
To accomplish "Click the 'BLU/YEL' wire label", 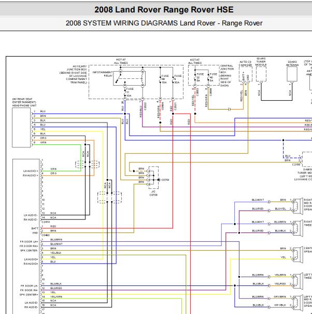I will [x=280, y=209].
